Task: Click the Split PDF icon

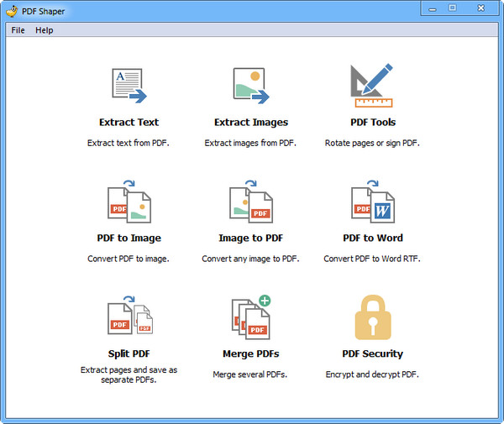Action: [x=129, y=317]
